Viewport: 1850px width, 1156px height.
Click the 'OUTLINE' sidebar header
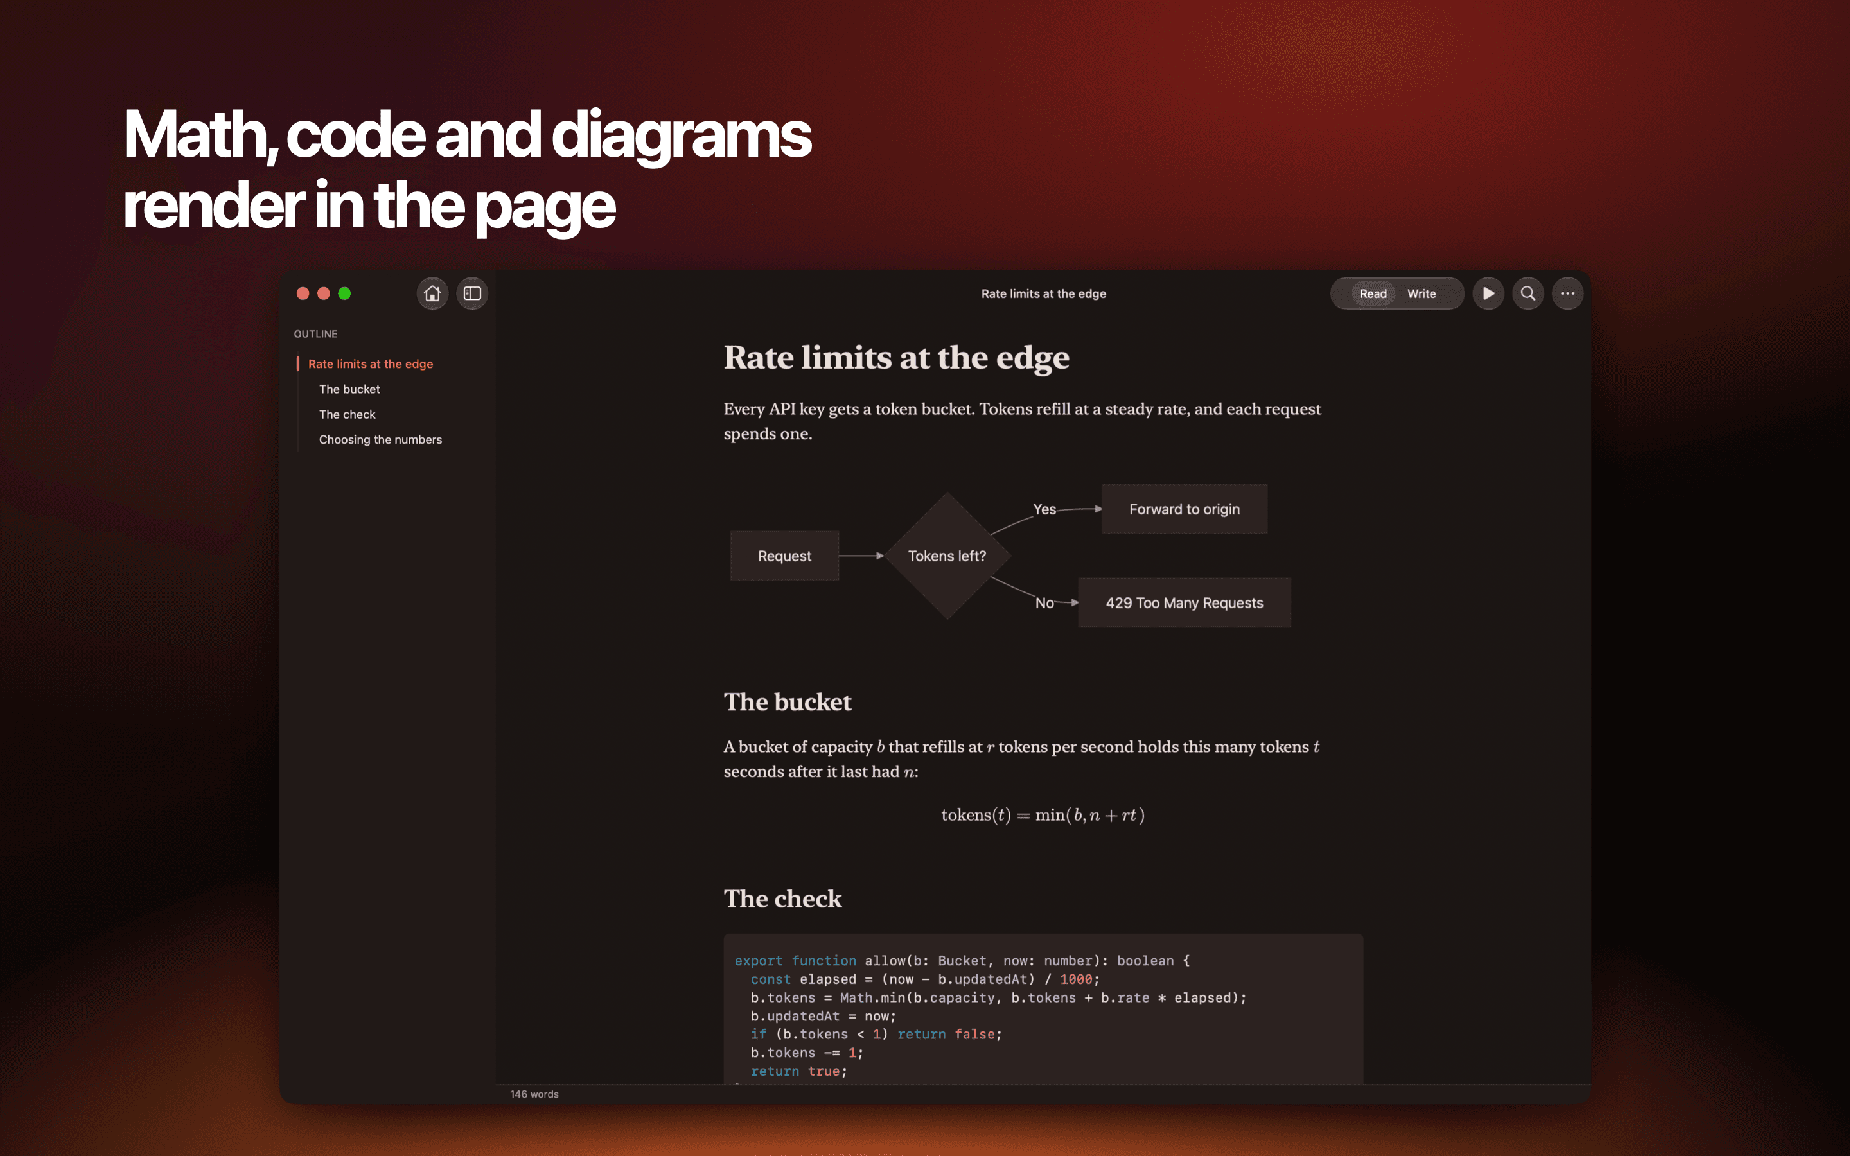316,334
